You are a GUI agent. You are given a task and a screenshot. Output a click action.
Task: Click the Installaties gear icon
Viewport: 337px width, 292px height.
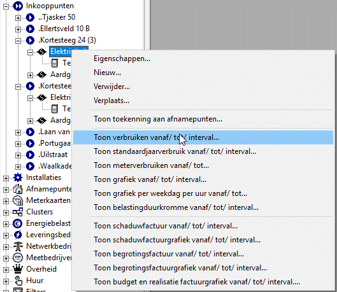(x=18, y=177)
